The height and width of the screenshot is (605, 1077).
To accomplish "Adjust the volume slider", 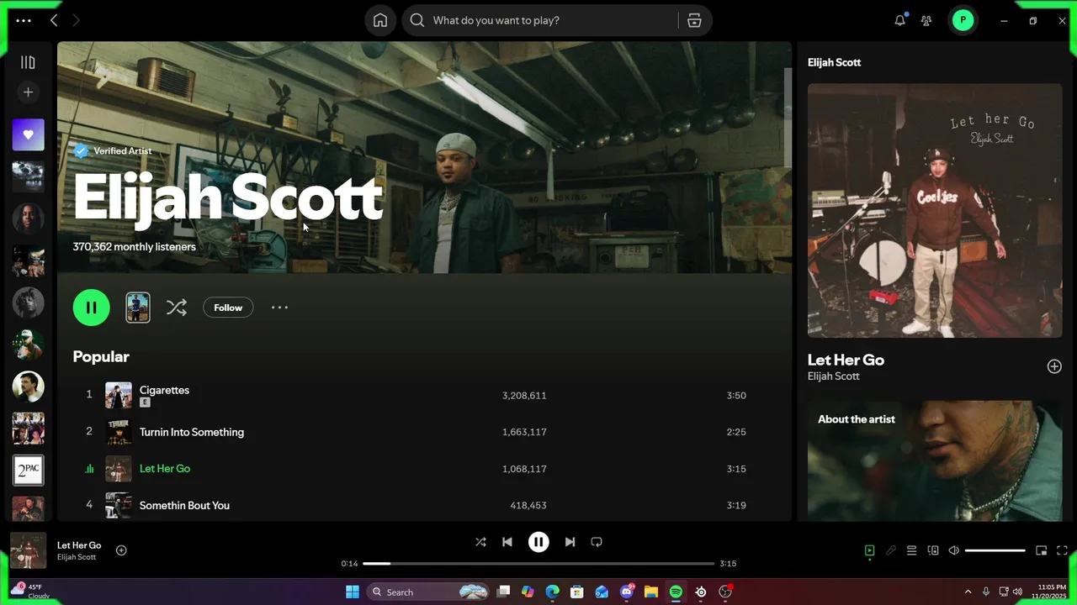I will tap(995, 550).
